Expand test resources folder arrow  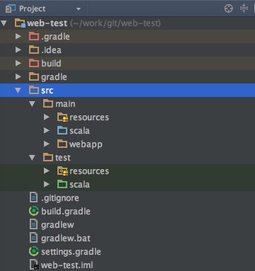coord(47,171)
